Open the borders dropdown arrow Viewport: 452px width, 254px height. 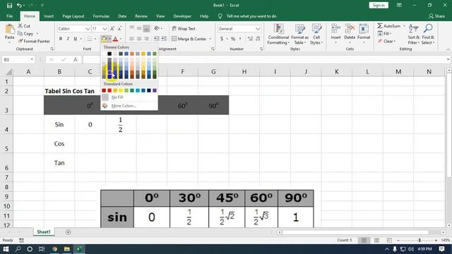click(x=95, y=39)
